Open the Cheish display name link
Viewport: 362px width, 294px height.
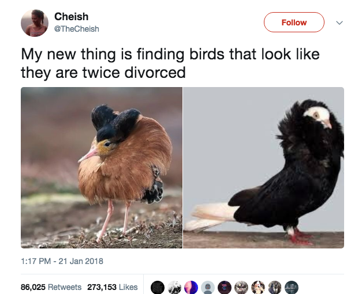(72, 17)
